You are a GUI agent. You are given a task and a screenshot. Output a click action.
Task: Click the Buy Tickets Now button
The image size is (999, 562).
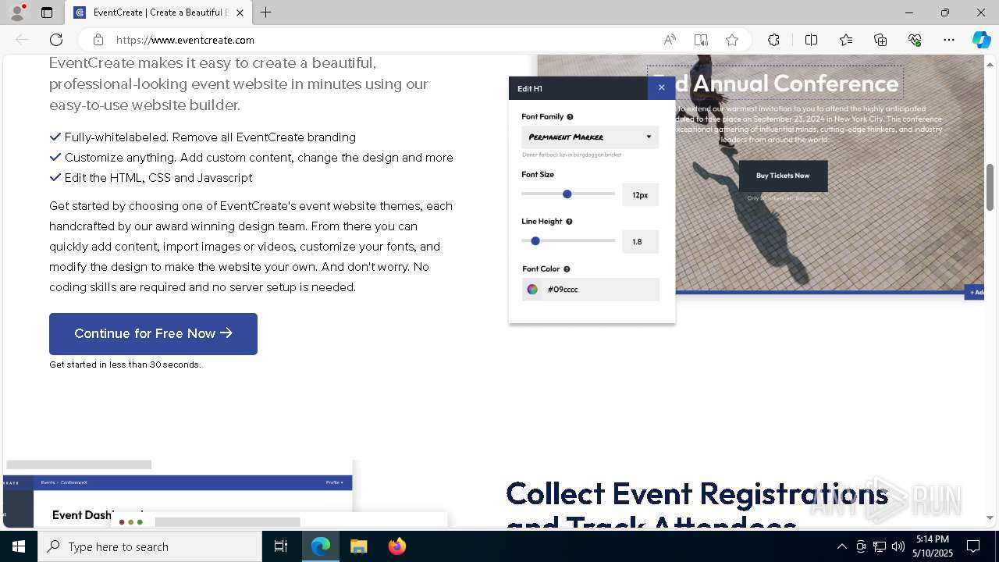783,176
